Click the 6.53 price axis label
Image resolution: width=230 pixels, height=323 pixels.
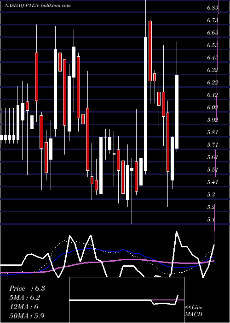213,45
